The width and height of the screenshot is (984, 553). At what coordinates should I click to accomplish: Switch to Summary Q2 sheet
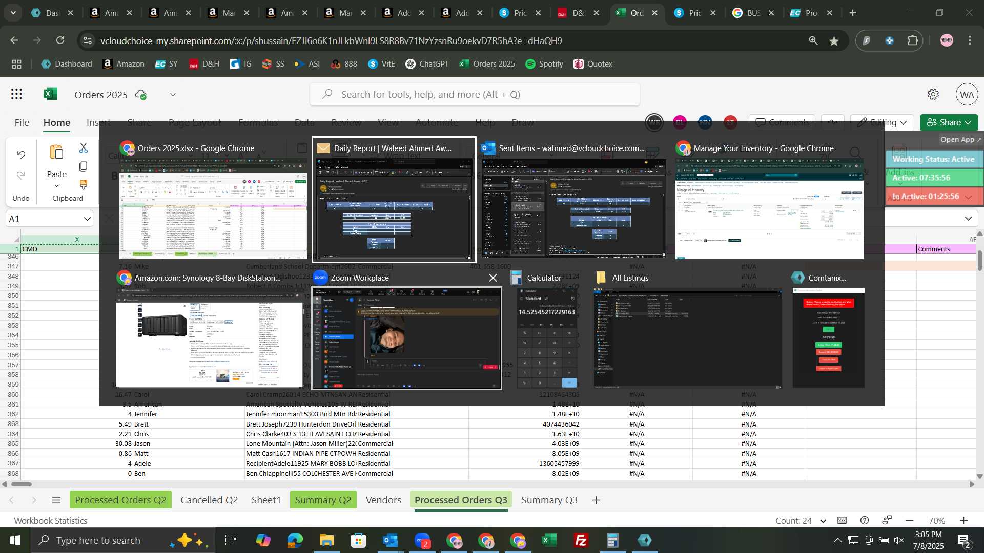coord(323,500)
